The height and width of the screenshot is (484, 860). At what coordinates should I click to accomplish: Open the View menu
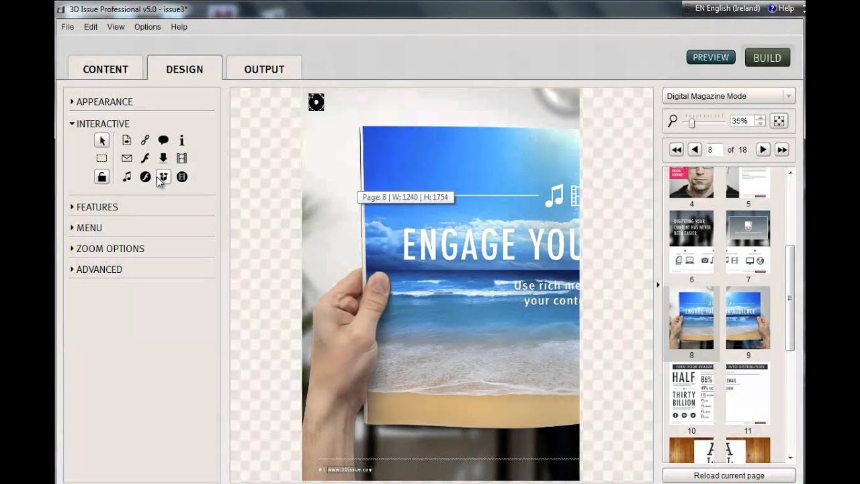click(116, 27)
